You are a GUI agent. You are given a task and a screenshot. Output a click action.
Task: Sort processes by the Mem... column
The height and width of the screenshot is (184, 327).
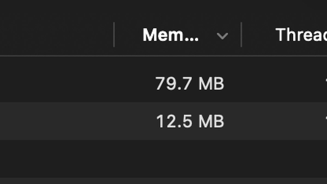[177, 35]
